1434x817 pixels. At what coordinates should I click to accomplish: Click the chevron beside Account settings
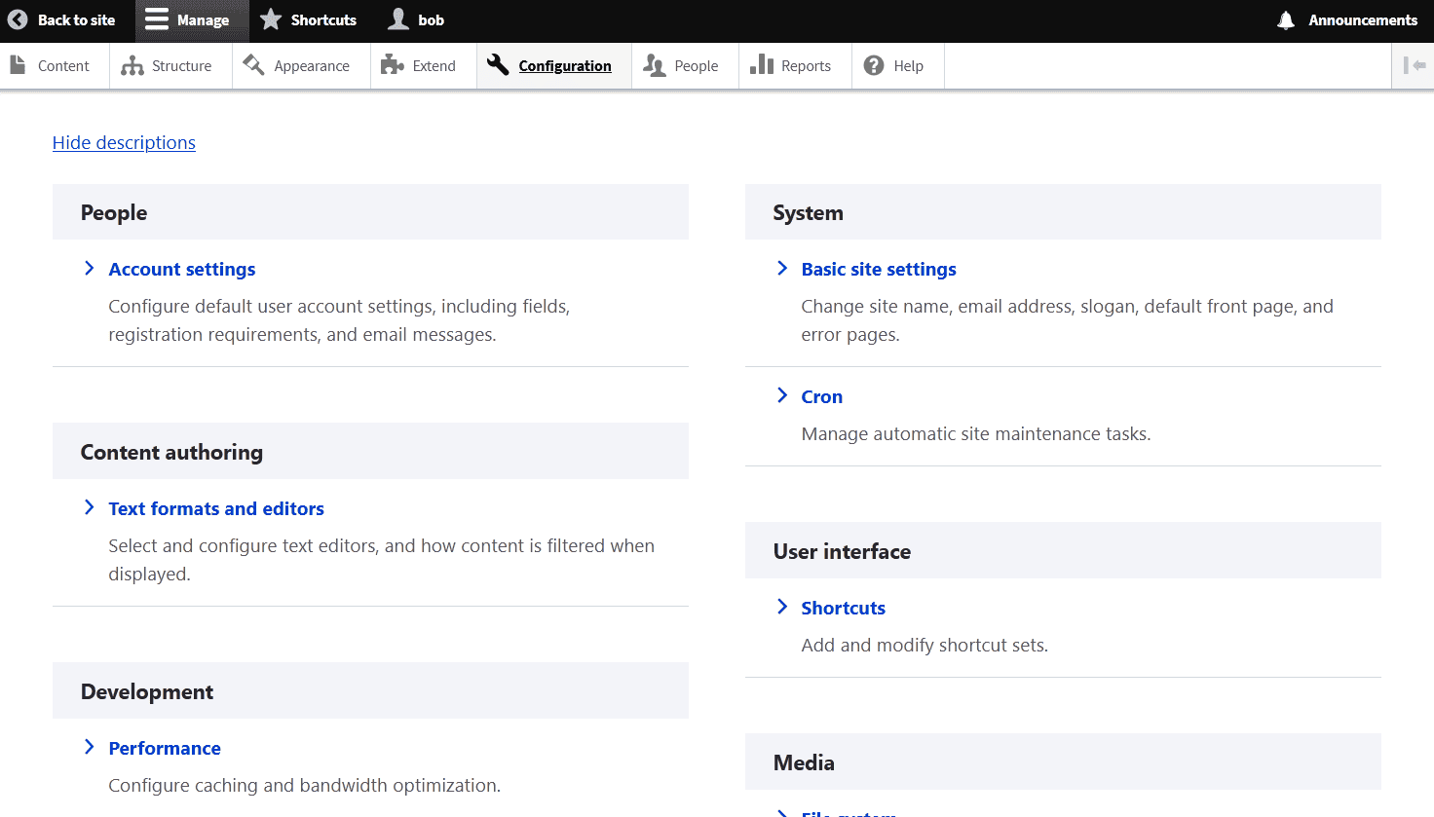pos(89,268)
